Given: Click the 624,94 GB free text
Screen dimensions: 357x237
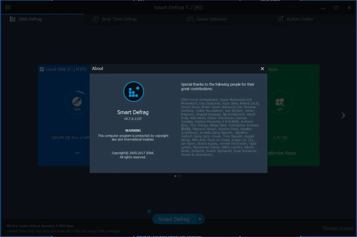Looking at the screenshot, I should (71, 138).
